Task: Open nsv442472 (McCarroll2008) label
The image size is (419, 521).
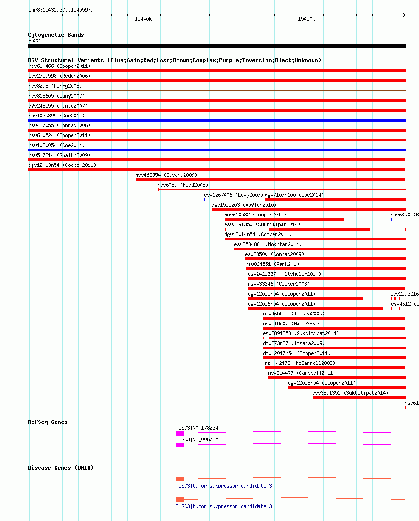Action: pos(300,363)
